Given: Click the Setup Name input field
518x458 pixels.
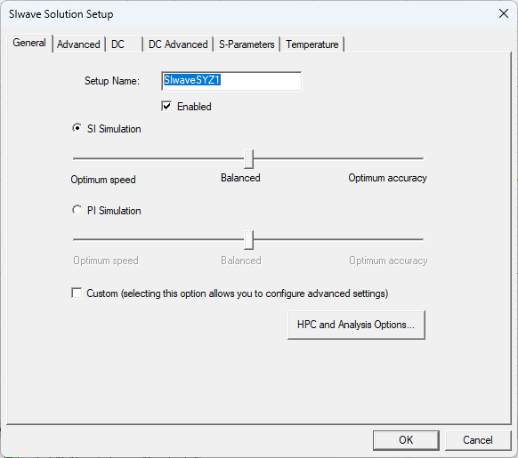Looking at the screenshot, I should pos(231,81).
